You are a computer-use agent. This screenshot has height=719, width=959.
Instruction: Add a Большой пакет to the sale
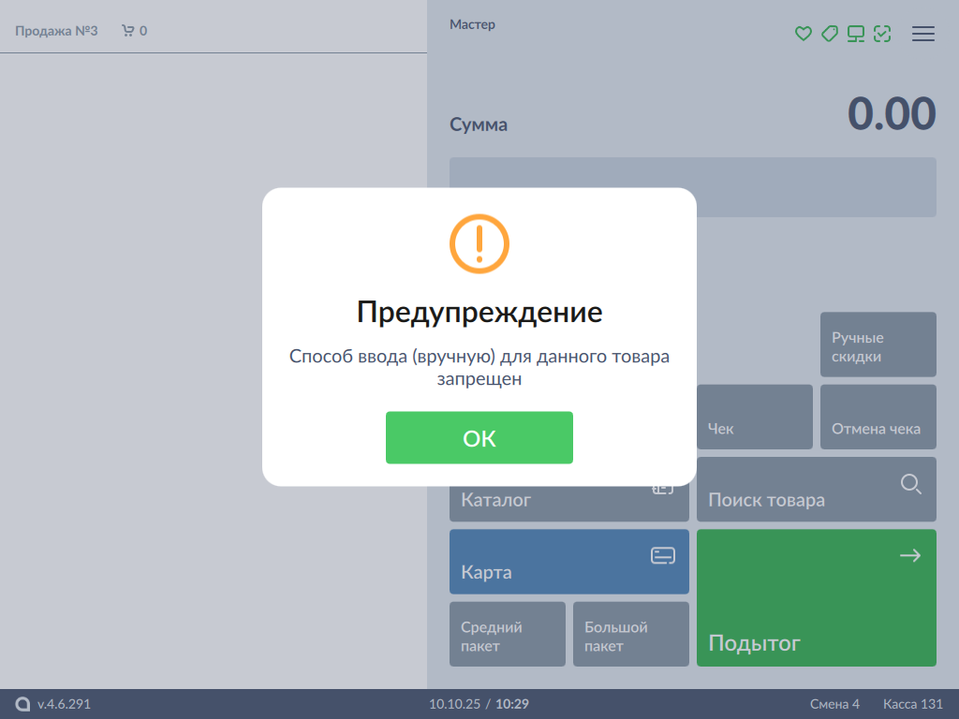point(630,635)
